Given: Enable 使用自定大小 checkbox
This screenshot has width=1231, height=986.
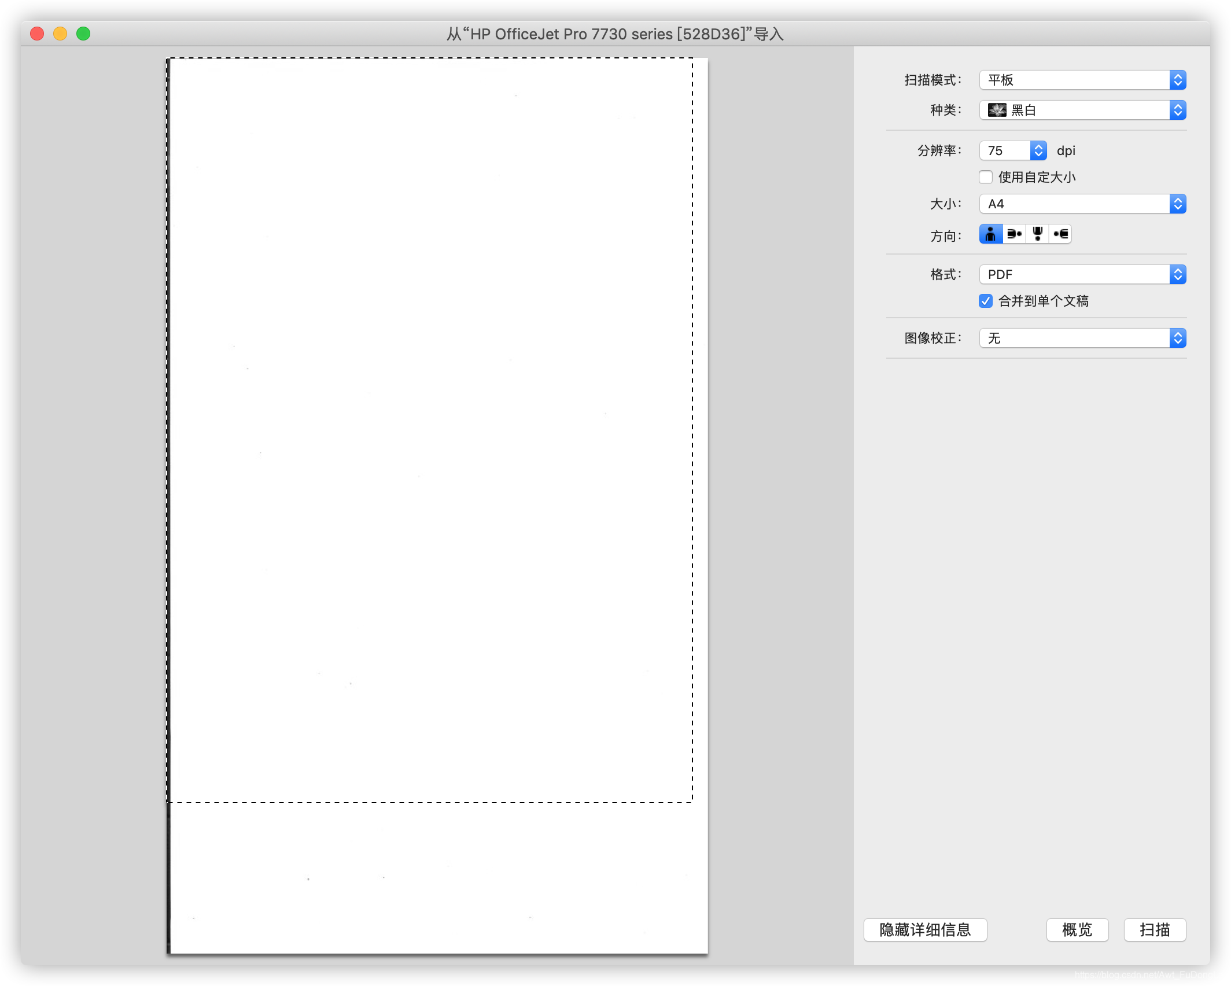Looking at the screenshot, I should click(986, 177).
